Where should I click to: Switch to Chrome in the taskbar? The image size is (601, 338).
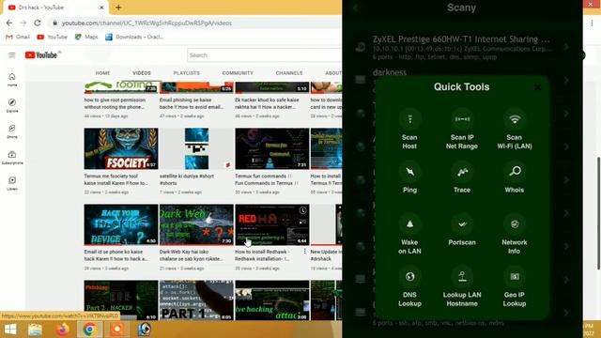pyautogui.click(x=90, y=330)
